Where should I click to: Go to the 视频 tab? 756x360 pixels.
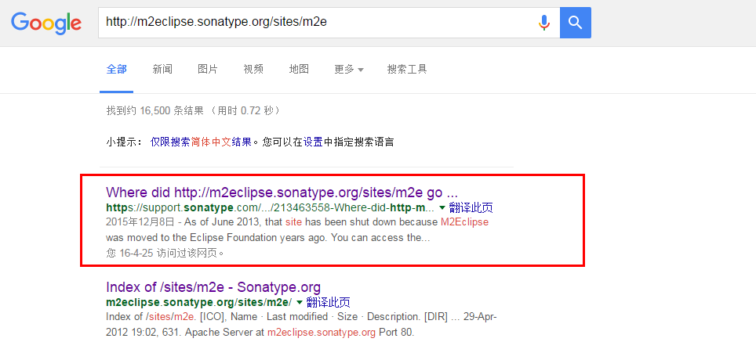click(x=253, y=70)
